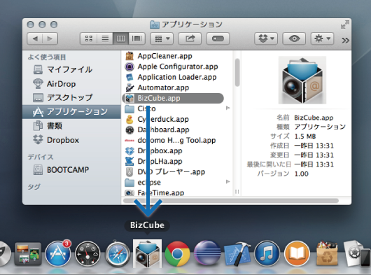Screen dimensions: 371x275
Task: Expand the eclipse folder arrow
Action: 228,182
